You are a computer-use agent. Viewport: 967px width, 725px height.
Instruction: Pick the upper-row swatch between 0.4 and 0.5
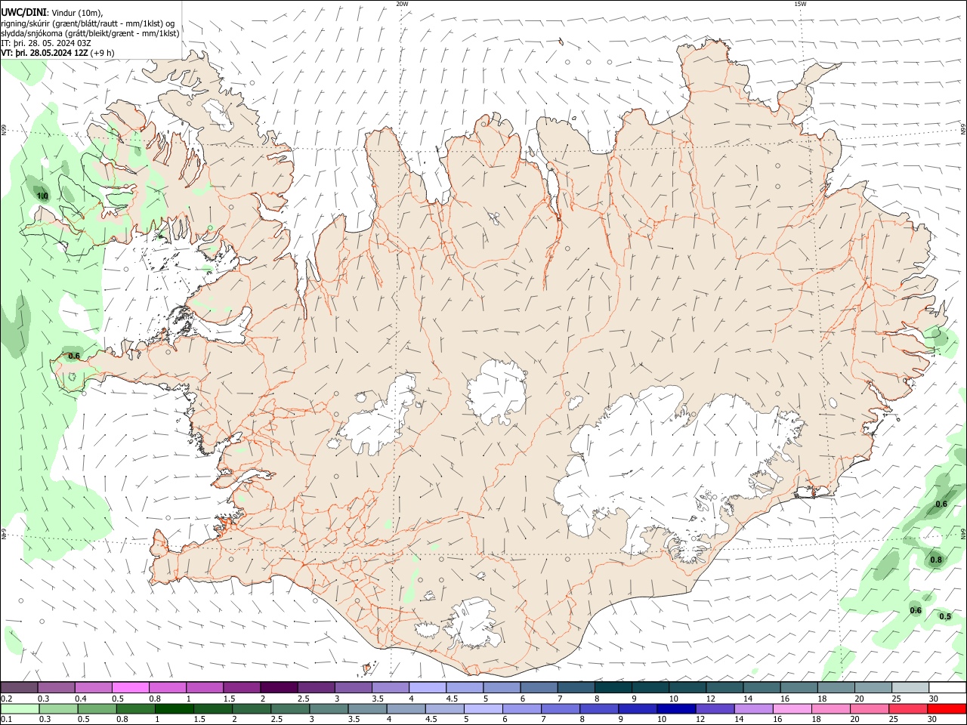click(x=93, y=687)
